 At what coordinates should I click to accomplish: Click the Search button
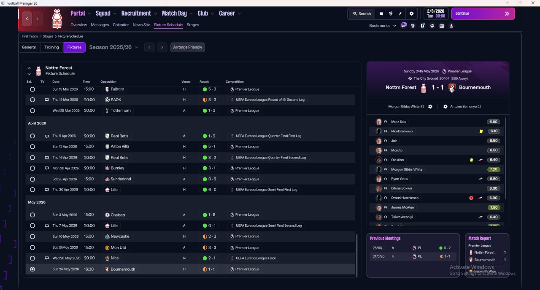(361, 13)
